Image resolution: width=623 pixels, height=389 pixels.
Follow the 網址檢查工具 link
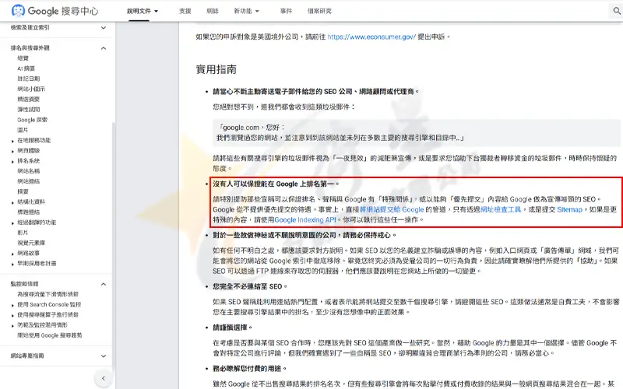[501, 209]
